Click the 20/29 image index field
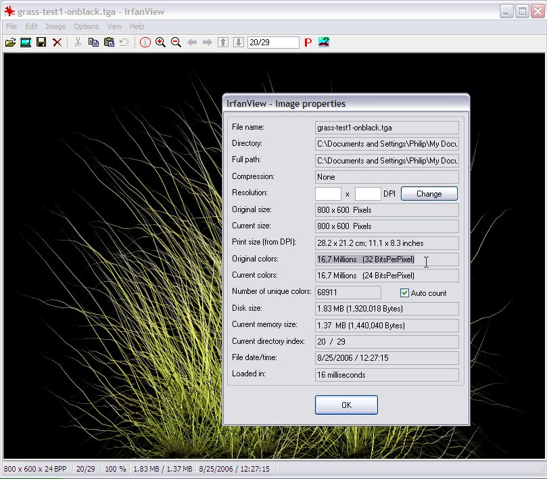The image size is (547, 479). [x=273, y=43]
